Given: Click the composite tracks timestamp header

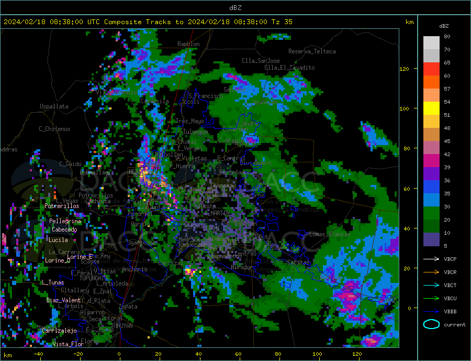Looking at the screenshot, I should [148, 22].
